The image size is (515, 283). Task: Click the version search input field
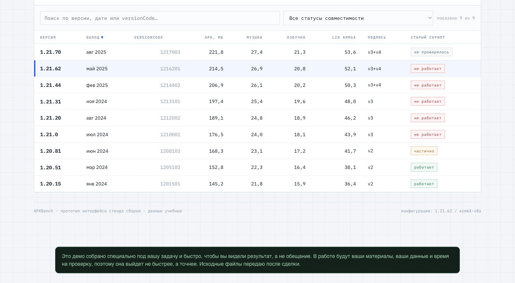coord(160,18)
